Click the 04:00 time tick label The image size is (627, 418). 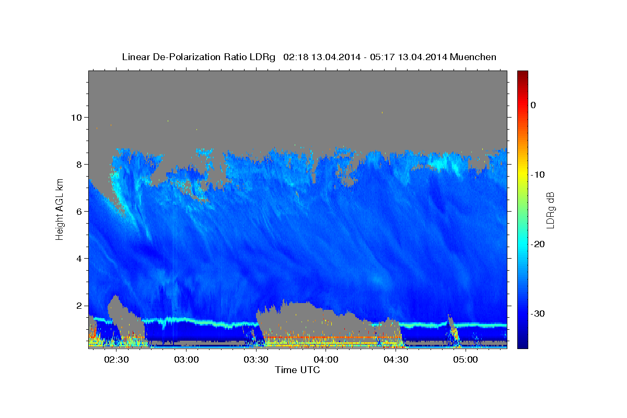(326, 360)
